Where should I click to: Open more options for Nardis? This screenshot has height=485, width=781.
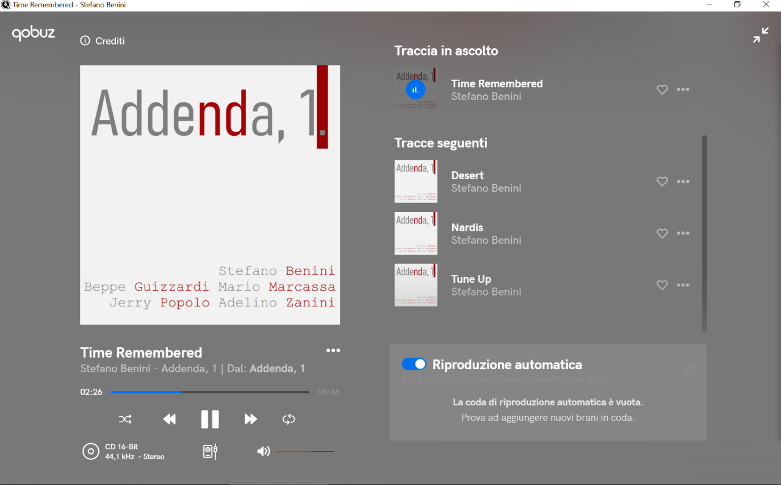click(683, 233)
